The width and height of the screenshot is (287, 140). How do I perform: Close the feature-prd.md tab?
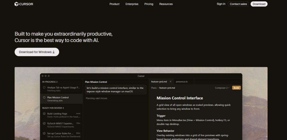171,81
